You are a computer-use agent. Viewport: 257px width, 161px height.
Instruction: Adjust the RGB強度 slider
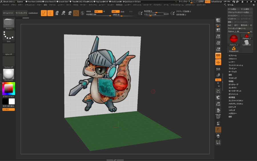(99, 15)
